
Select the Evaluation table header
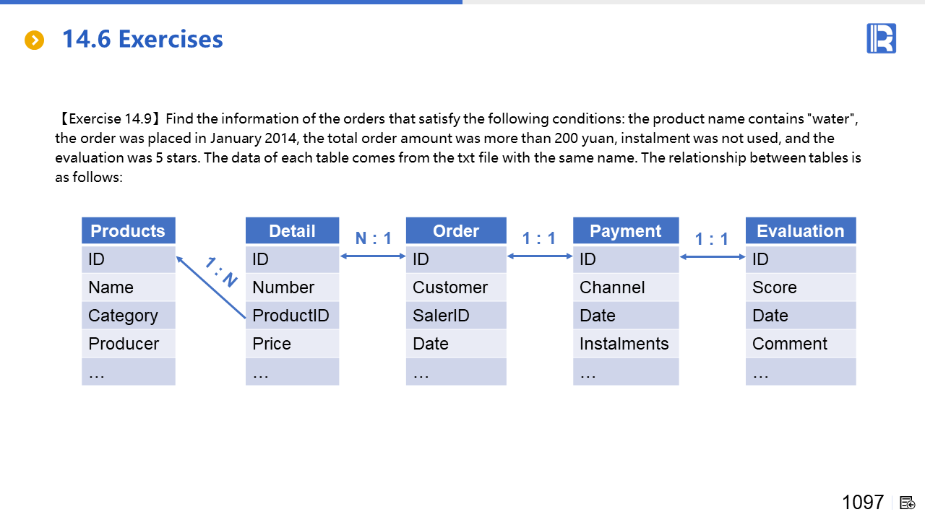[x=801, y=231]
